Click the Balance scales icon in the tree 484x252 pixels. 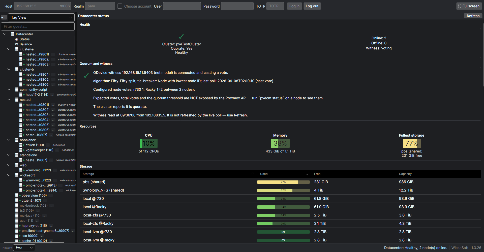tap(17, 44)
